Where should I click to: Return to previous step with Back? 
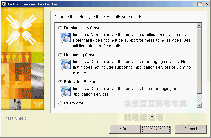pyautogui.click(x=125, y=129)
